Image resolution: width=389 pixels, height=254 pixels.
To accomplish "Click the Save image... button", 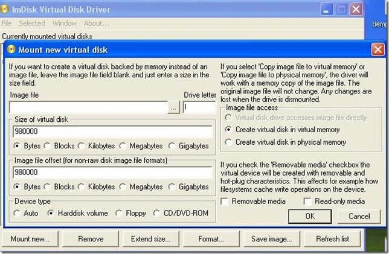I will pyautogui.click(x=272, y=239).
